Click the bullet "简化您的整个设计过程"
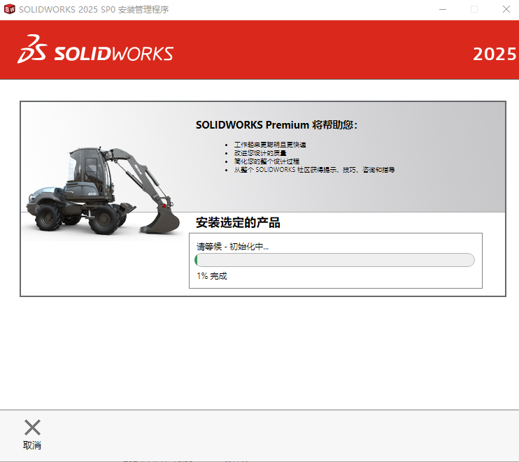This screenshot has height=462, width=519. point(266,161)
